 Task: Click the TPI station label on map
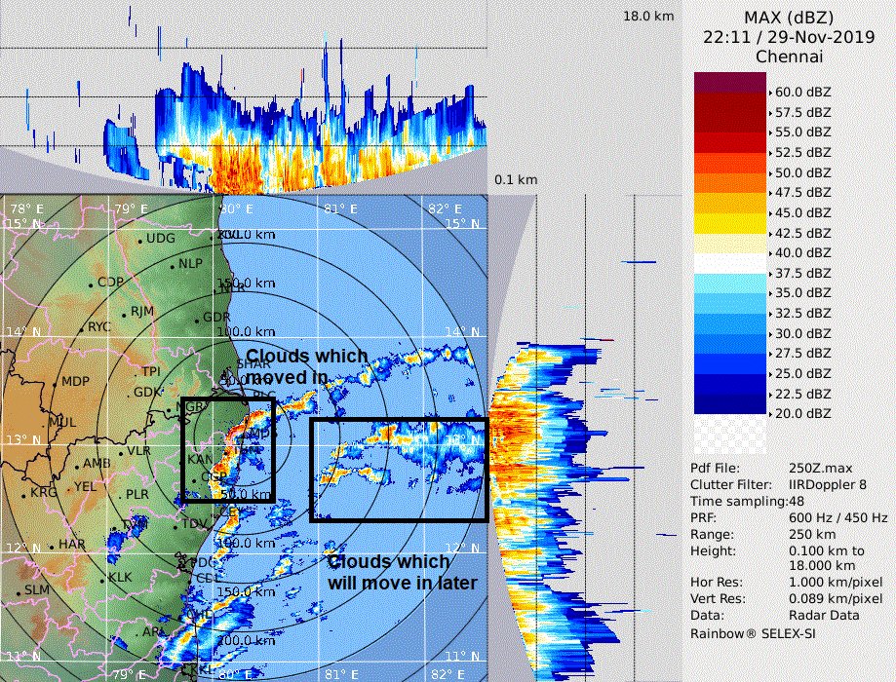151,372
